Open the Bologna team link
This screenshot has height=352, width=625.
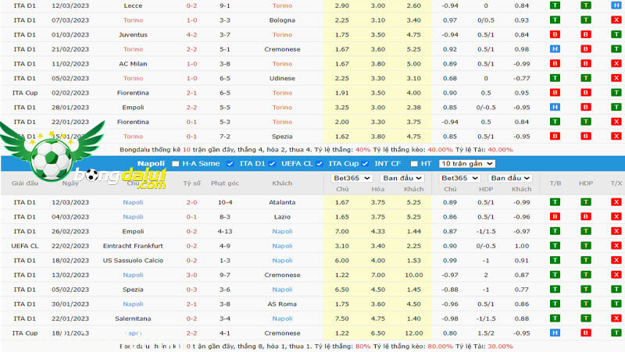pyautogui.click(x=282, y=20)
